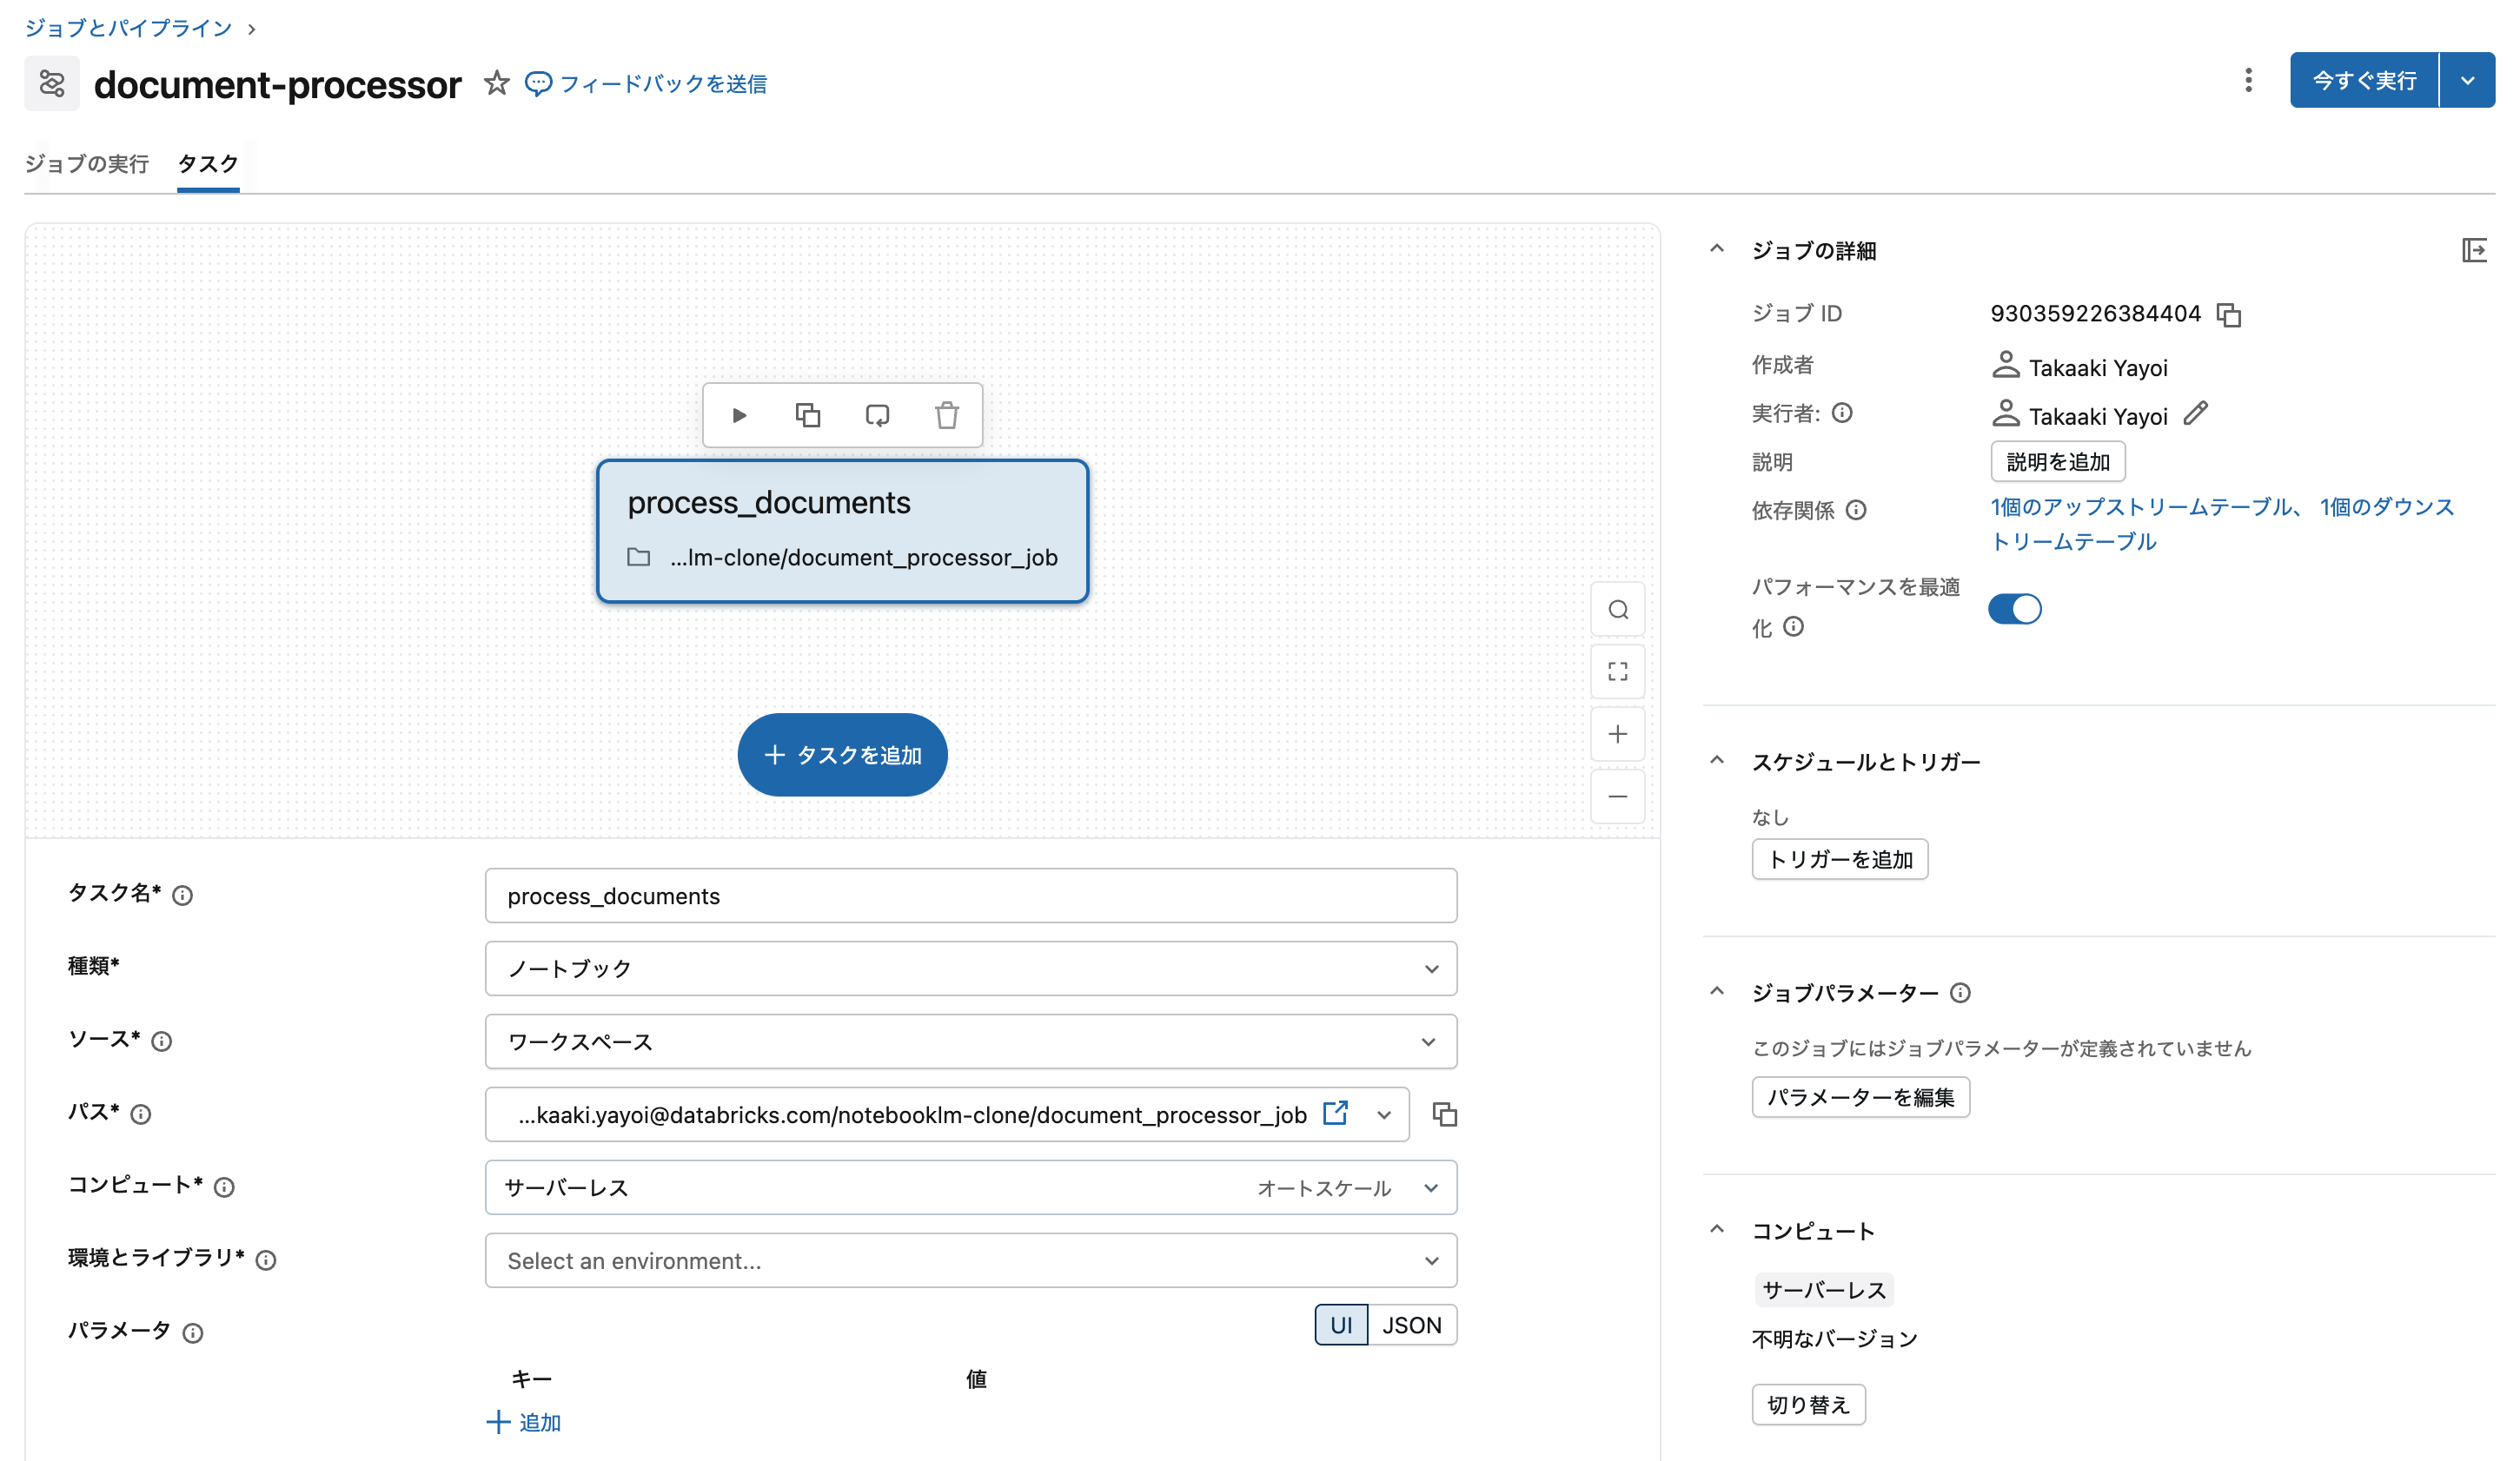Image resolution: width=2520 pixels, height=1461 pixels.
Task: Expand the arrow next to 今すぐ実行 button
Action: pyautogui.click(x=2467, y=81)
